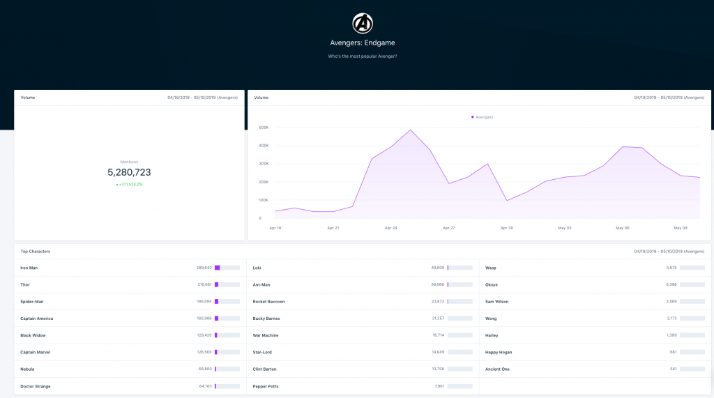
Task: Select the Captain America label
Action: tap(37, 319)
